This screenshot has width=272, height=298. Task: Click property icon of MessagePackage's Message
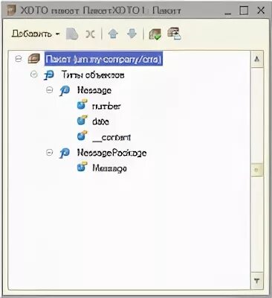pos(82,167)
